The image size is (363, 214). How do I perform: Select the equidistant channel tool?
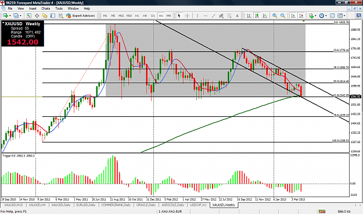pos(221,16)
